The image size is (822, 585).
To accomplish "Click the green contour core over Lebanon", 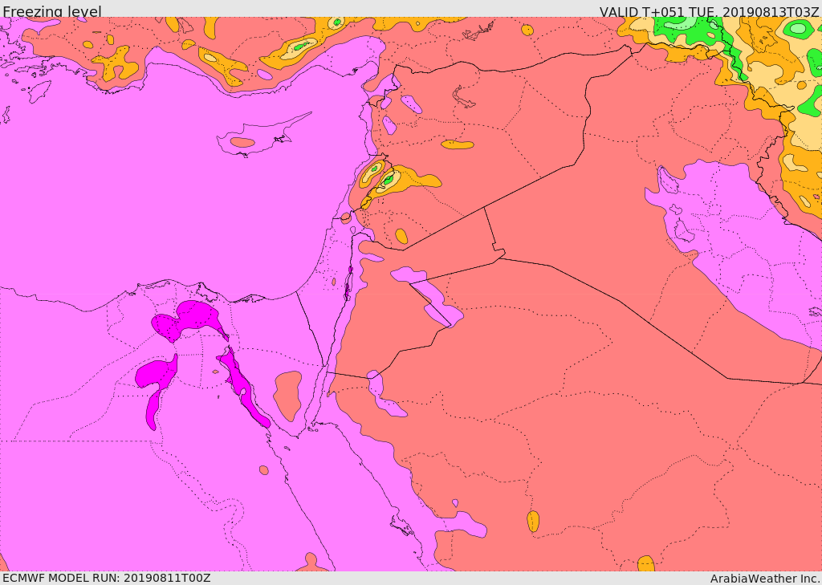I will [x=389, y=181].
